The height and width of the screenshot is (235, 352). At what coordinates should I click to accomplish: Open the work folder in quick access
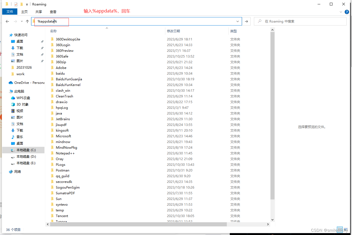tap(20, 74)
